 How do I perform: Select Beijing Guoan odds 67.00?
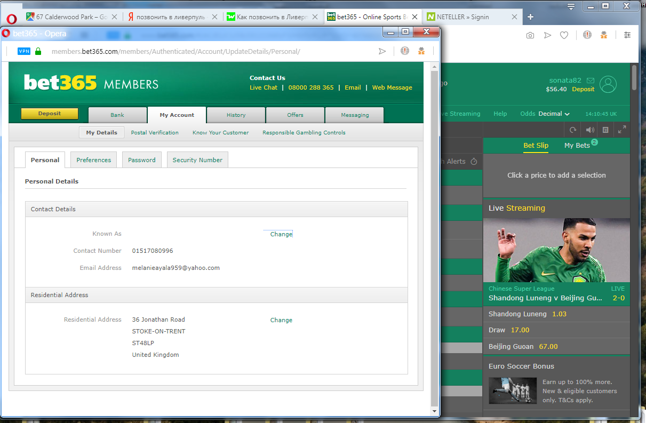coord(556,347)
